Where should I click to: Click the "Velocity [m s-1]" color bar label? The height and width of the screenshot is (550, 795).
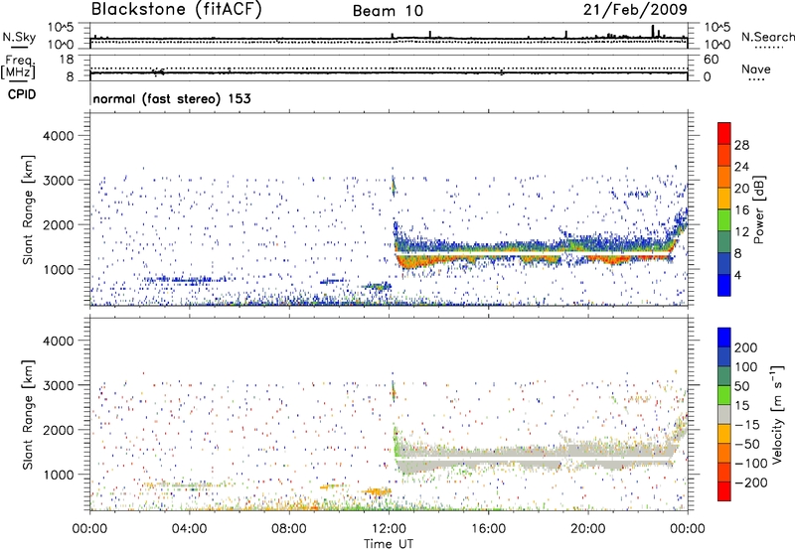point(777,414)
